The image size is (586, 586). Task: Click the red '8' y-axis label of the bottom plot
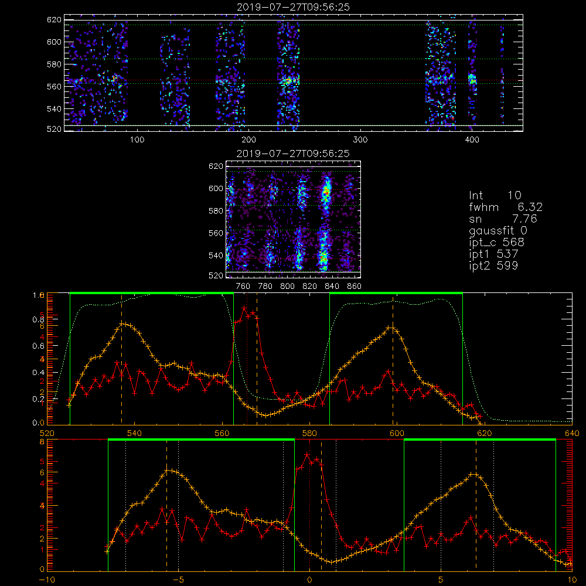tap(42, 442)
